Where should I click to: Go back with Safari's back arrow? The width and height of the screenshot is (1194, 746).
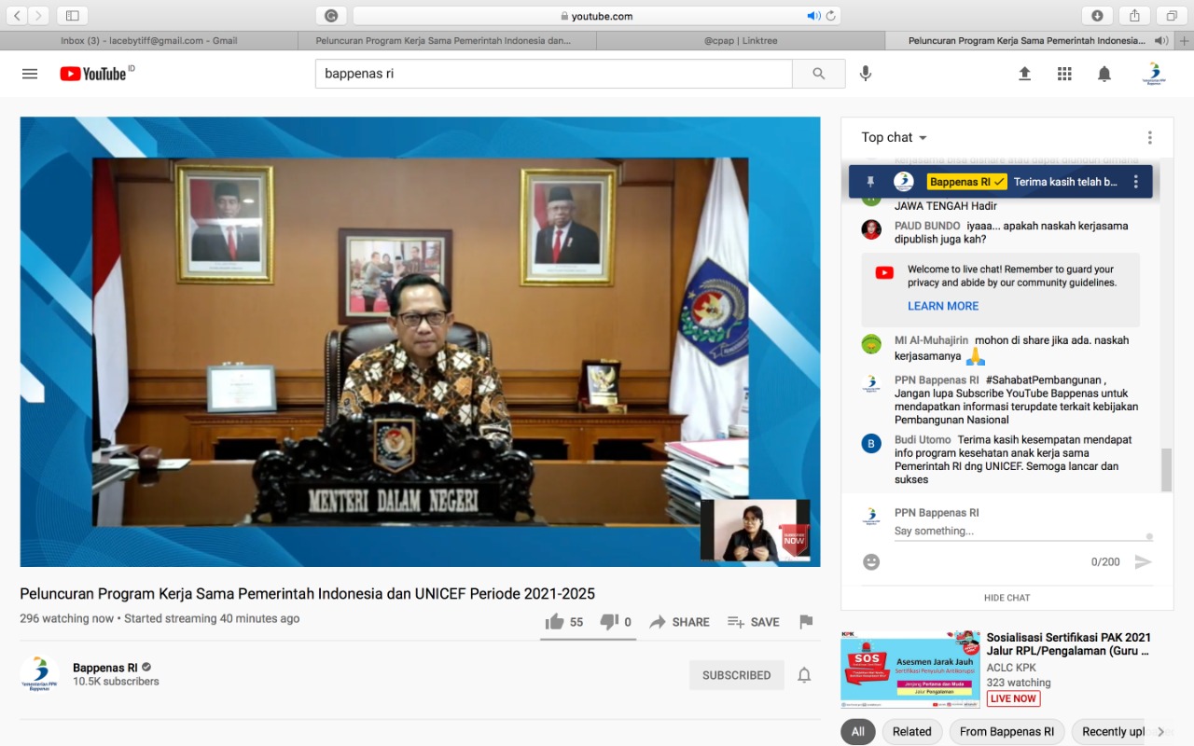click(x=17, y=15)
